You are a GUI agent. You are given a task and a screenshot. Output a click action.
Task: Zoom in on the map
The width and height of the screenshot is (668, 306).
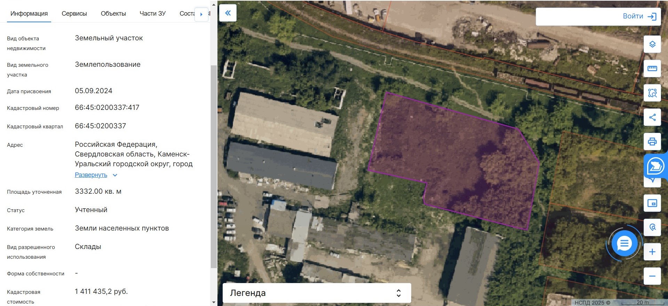point(652,252)
